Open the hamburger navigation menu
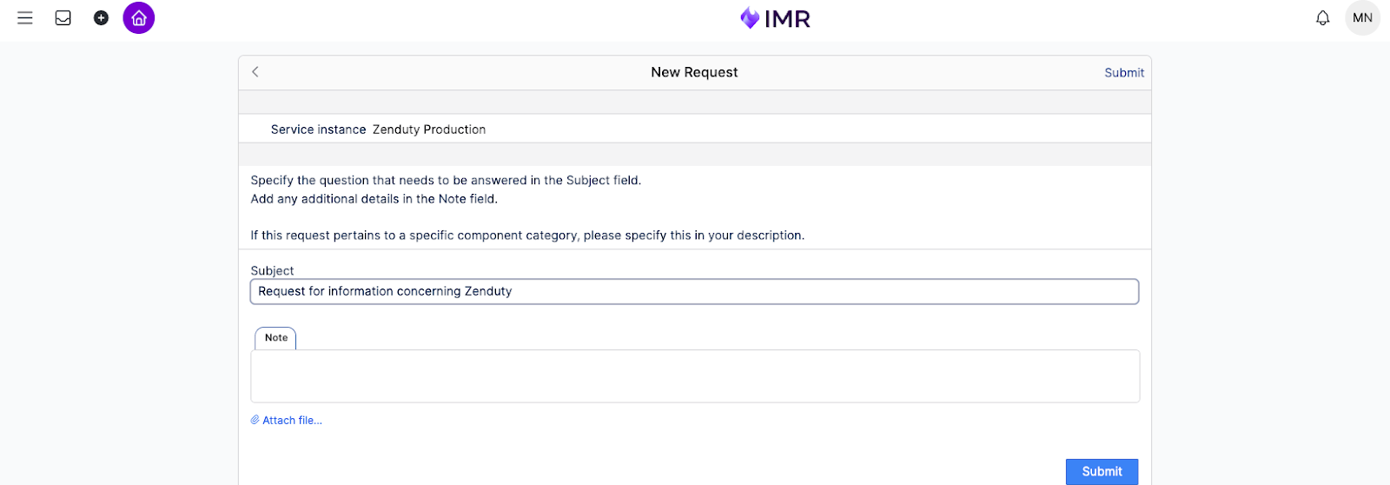Image resolution: width=1390 pixels, height=485 pixels. pyautogui.click(x=25, y=18)
